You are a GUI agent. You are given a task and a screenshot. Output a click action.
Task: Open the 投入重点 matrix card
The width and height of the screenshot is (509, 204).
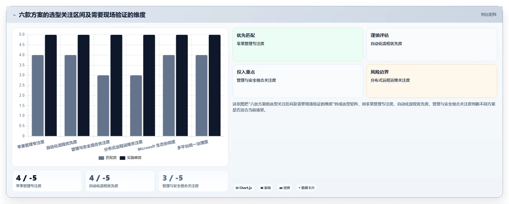click(298, 81)
